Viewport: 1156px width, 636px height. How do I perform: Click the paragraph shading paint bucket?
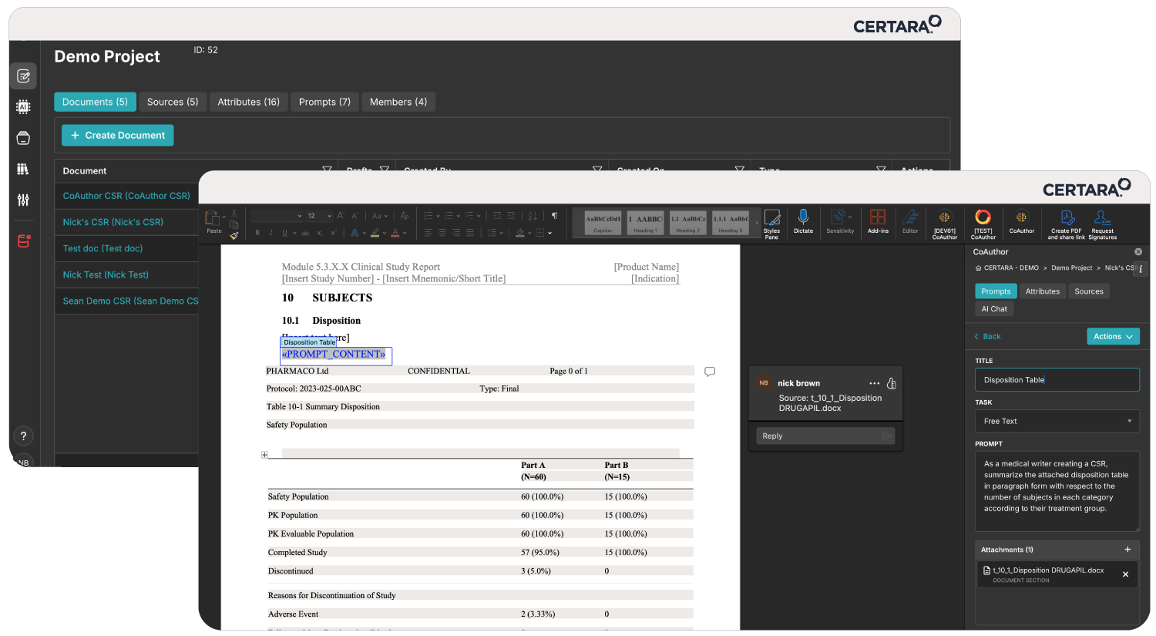[520, 233]
